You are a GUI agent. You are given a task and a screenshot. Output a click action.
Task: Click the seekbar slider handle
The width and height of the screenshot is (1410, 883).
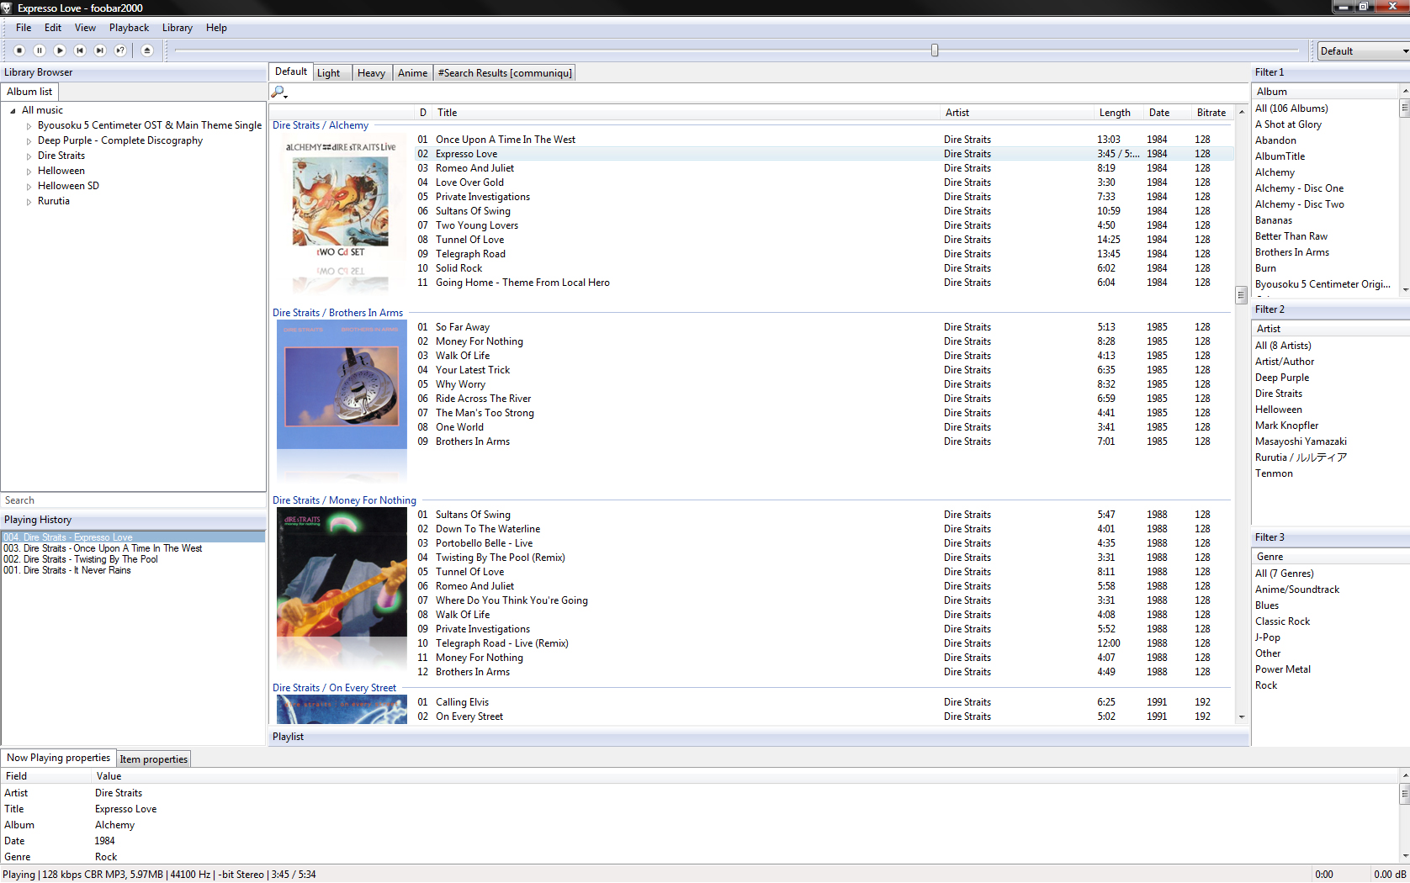[x=935, y=50]
